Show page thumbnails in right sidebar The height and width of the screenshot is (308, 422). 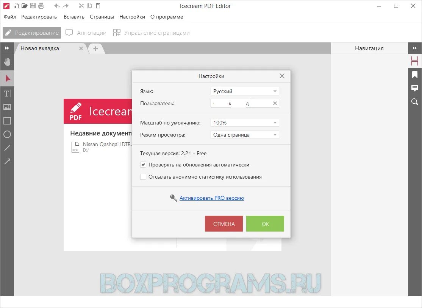(x=415, y=61)
